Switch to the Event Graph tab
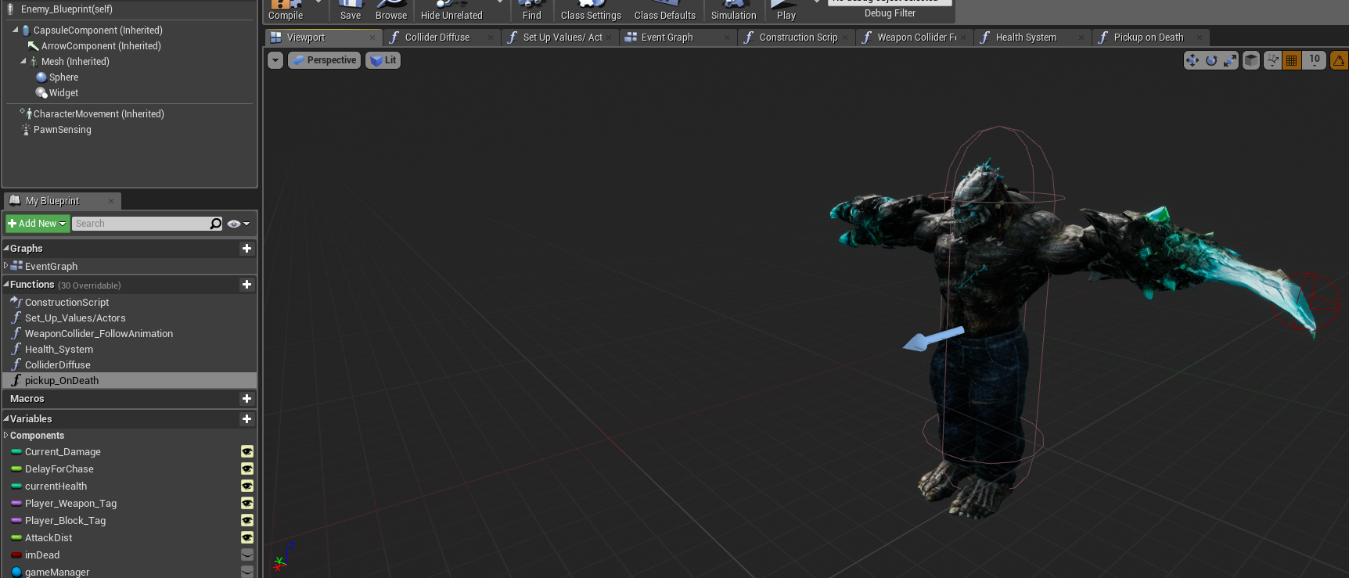 (x=667, y=38)
